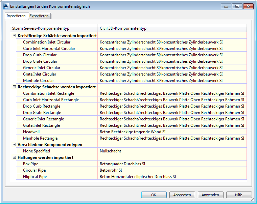
Task: Collapse the Kreisförmige Schächte werden importiert group
Action: click(14, 36)
